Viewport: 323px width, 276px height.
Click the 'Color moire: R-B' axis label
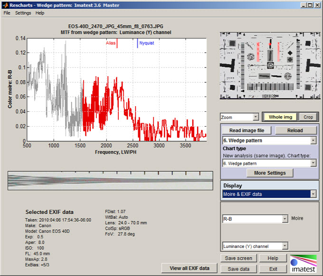(9, 89)
